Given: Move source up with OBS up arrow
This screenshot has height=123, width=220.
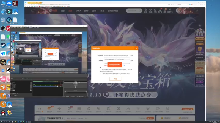Looking at the screenshot, I should click(16, 94).
